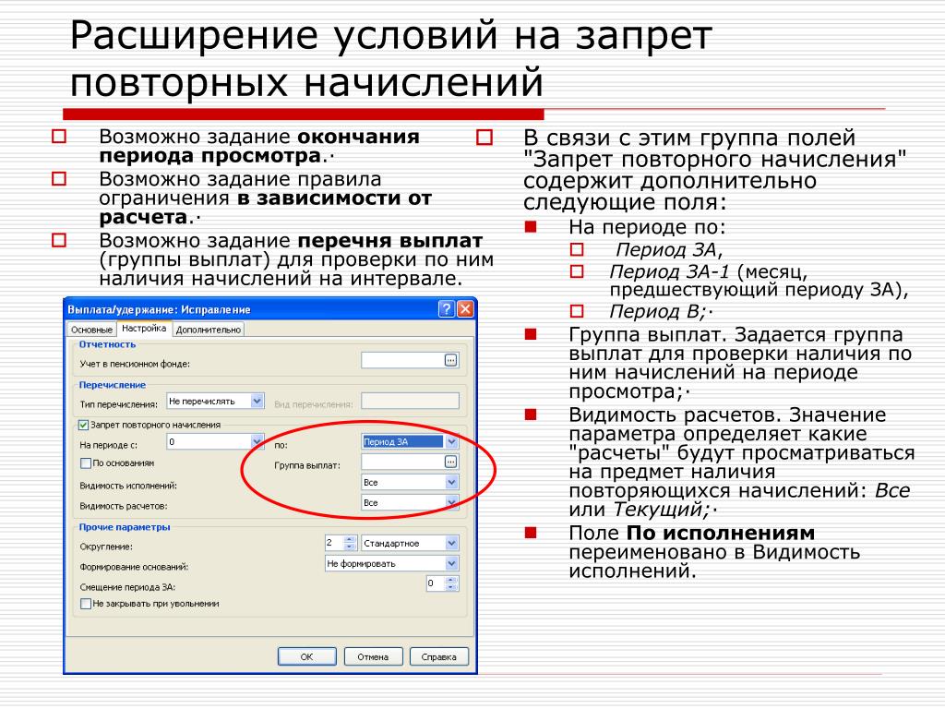Screen dimensions: 945x709
Task: Click the dialog help question mark icon
Action: (x=446, y=309)
